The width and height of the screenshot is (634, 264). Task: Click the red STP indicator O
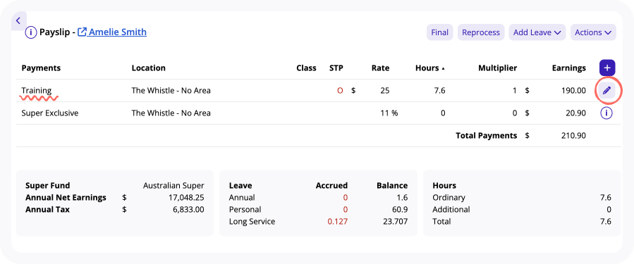click(x=340, y=91)
